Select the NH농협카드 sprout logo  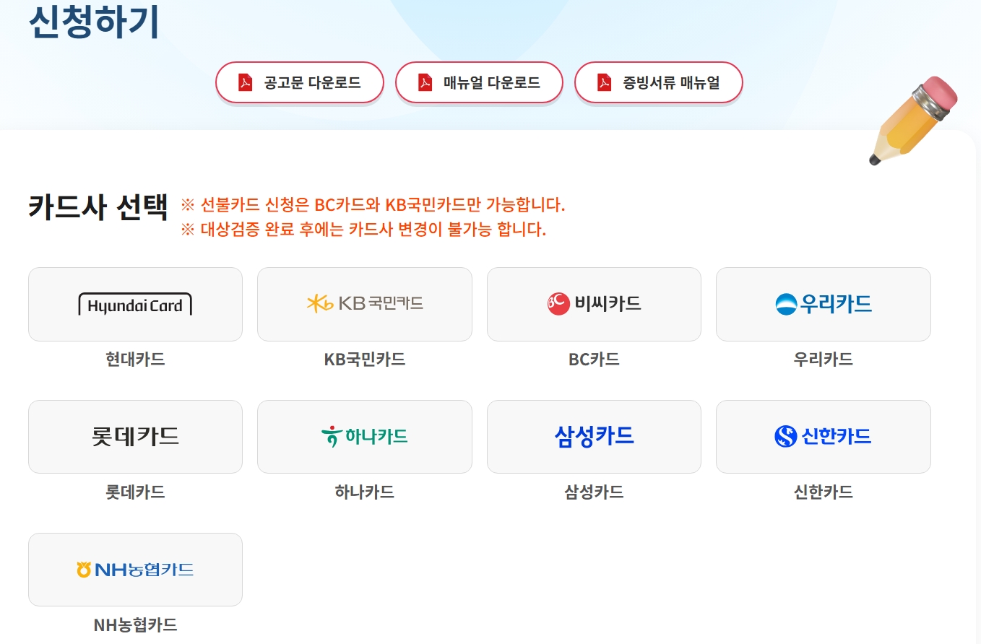point(82,569)
